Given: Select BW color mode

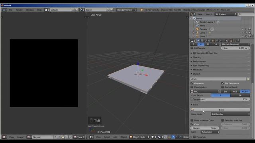Looking at the screenshot, I should (x=226, y=91).
